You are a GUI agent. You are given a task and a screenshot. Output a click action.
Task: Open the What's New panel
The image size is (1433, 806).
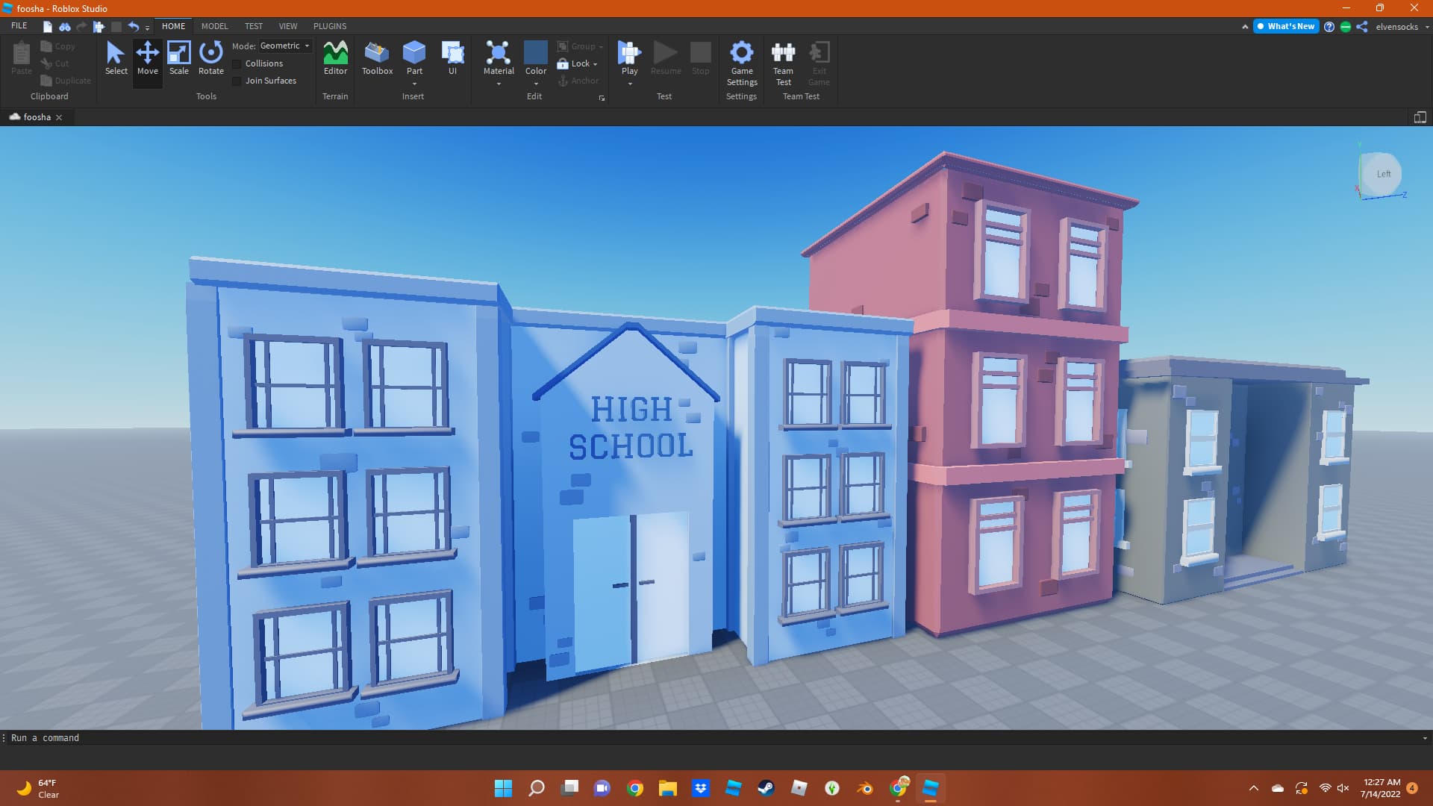[x=1286, y=26]
